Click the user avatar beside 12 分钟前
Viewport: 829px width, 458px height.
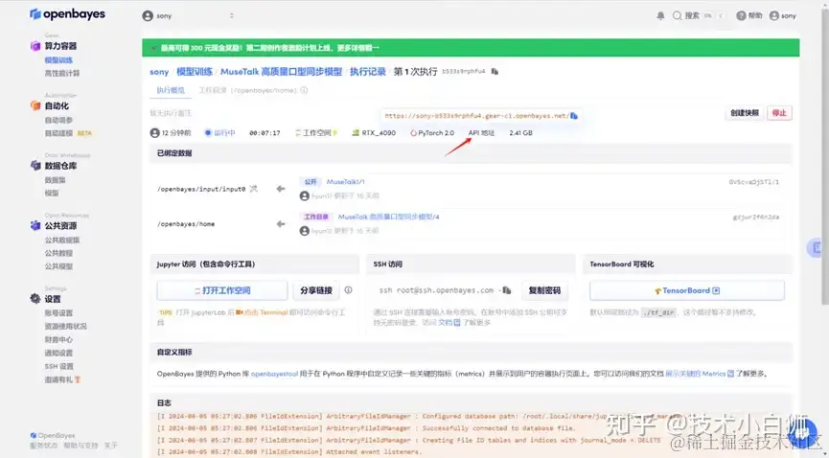click(155, 133)
